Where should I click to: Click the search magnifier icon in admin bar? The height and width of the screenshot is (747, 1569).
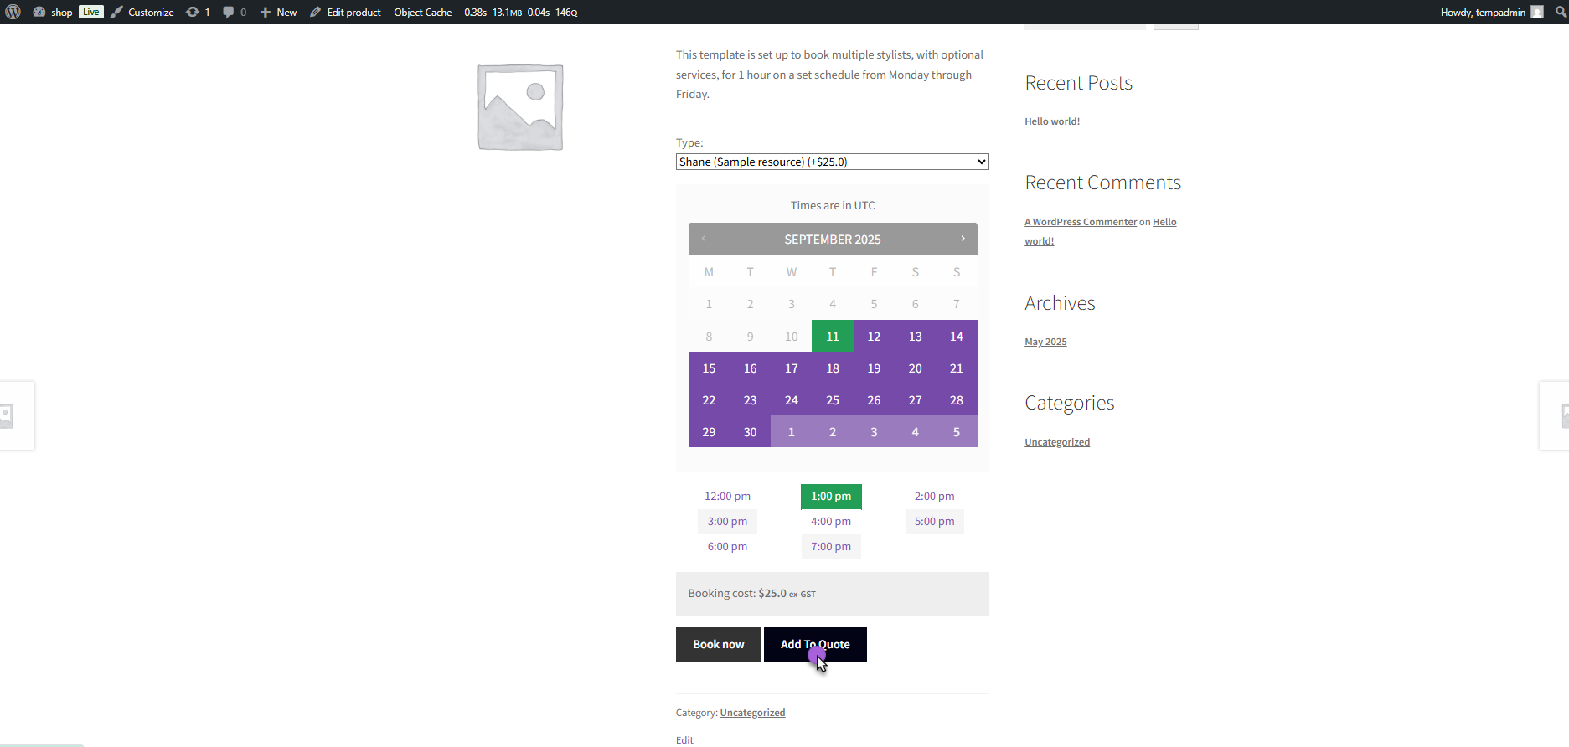pos(1561,12)
